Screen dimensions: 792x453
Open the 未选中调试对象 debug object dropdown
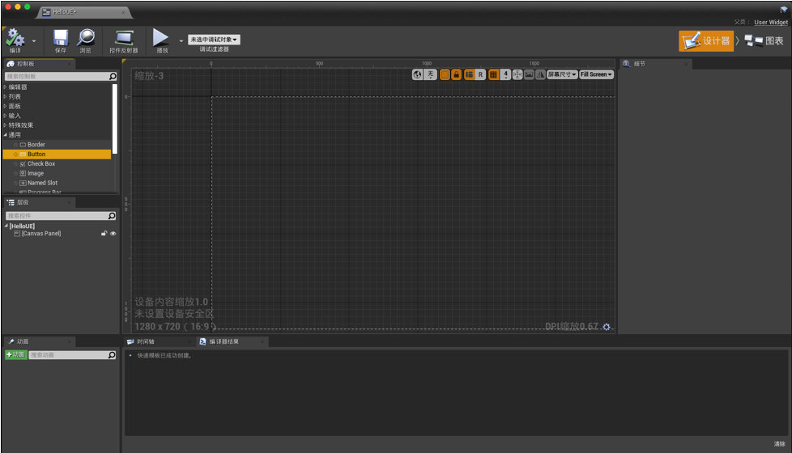[214, 40]
